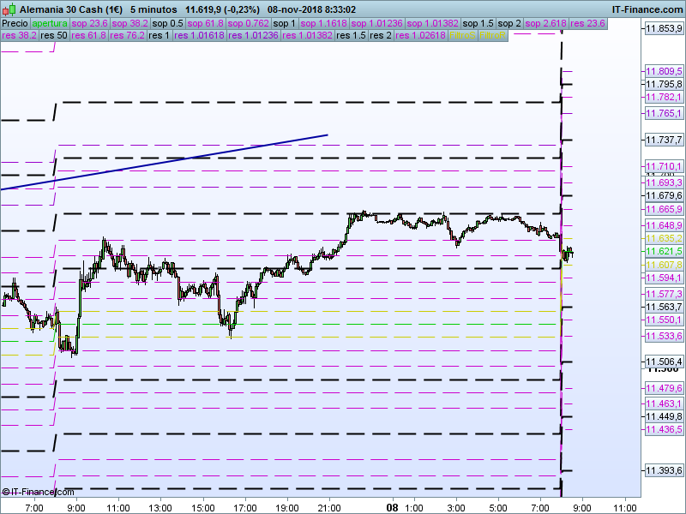Select the res 1.01618 legend label

click(x=199, y=35)
